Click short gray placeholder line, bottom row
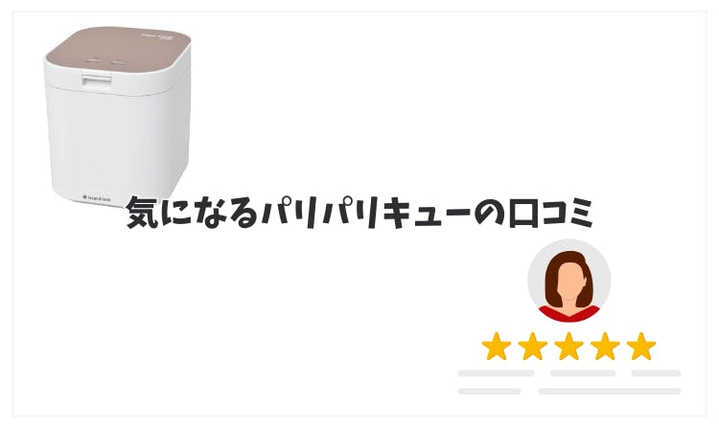Viewport: 719px width, 431px height. (x=489, y=391)
